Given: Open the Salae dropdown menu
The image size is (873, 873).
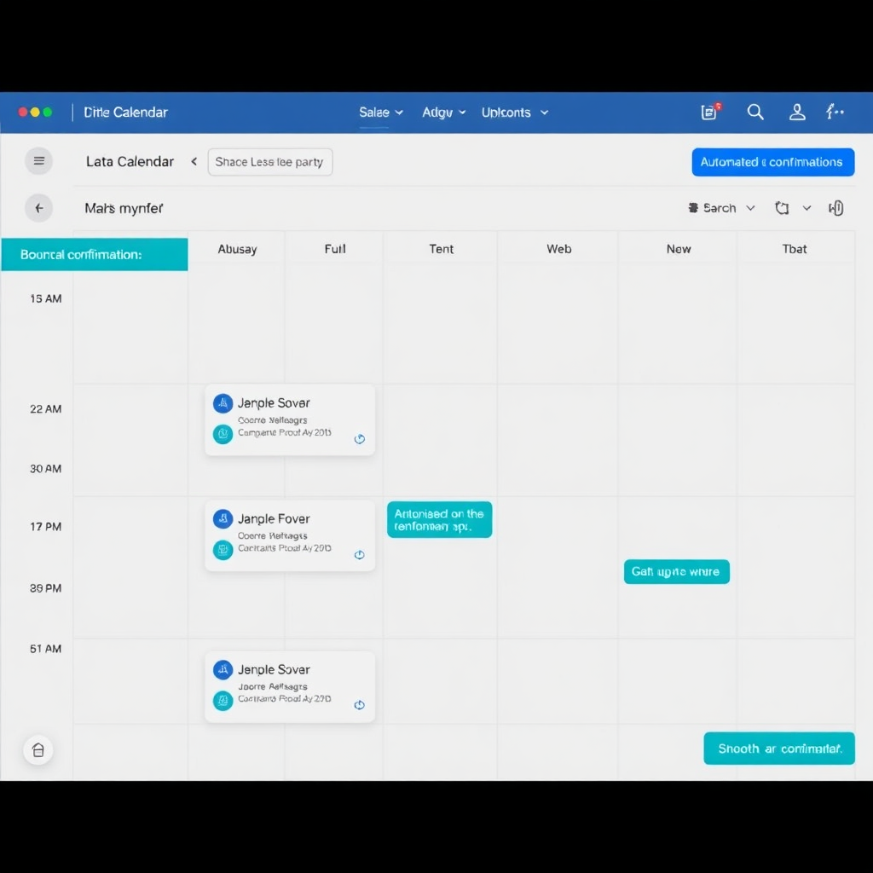Looking at the screenshot, I should pos(380,113).
